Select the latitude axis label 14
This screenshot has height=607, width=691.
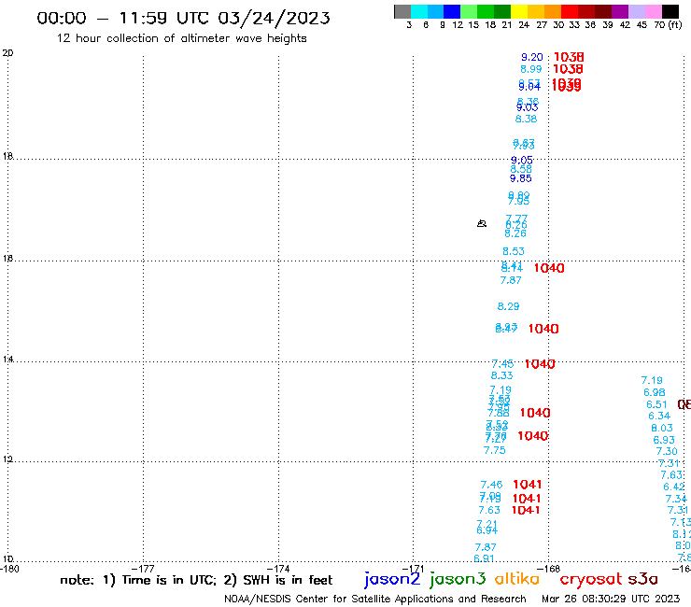click(x=7, y=360)
